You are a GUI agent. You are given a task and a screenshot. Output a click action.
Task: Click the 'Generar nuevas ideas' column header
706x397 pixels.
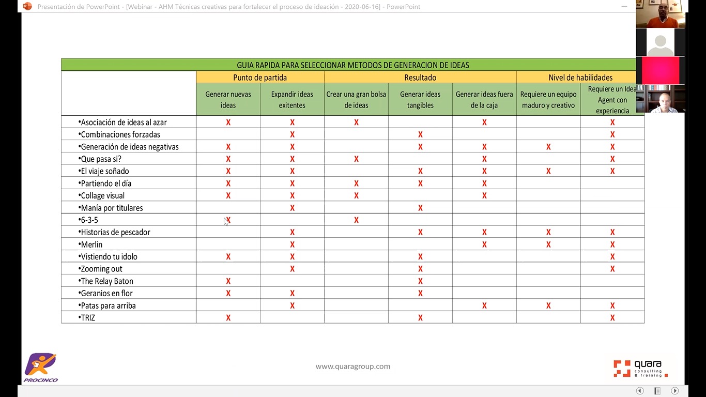coord(228,100)
